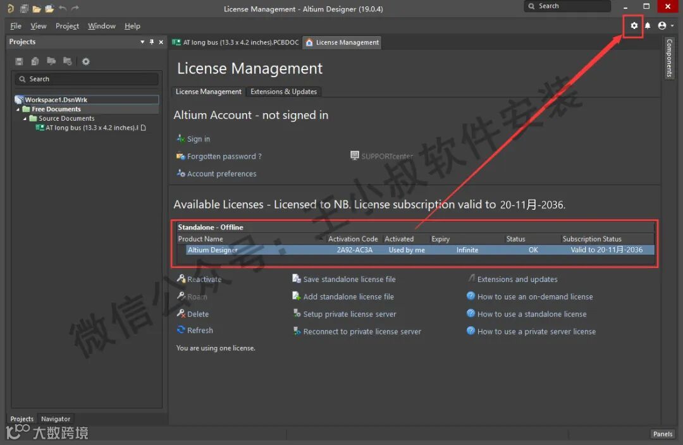Viewport: 683px width, 445px height.
Task: Pin the Projects panel
Action: coord(152,42)
